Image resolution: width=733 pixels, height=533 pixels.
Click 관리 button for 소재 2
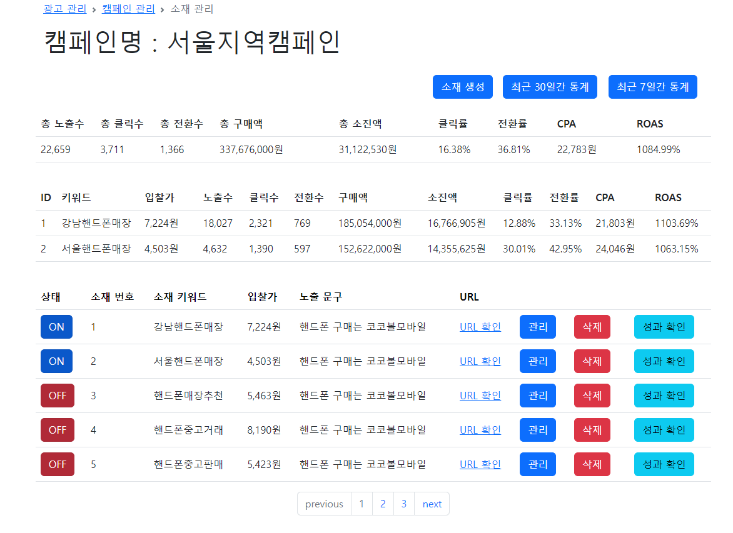tap(538, 361)
